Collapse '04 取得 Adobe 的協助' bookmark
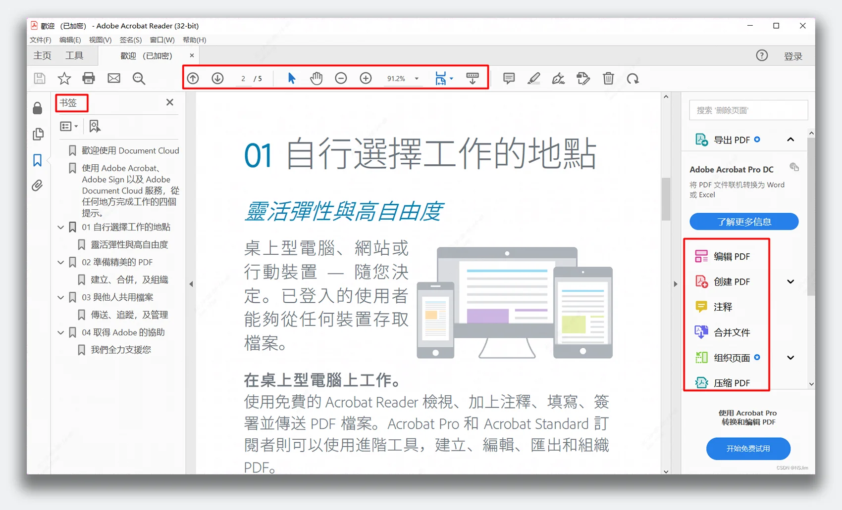 click(x=61, y=332)
